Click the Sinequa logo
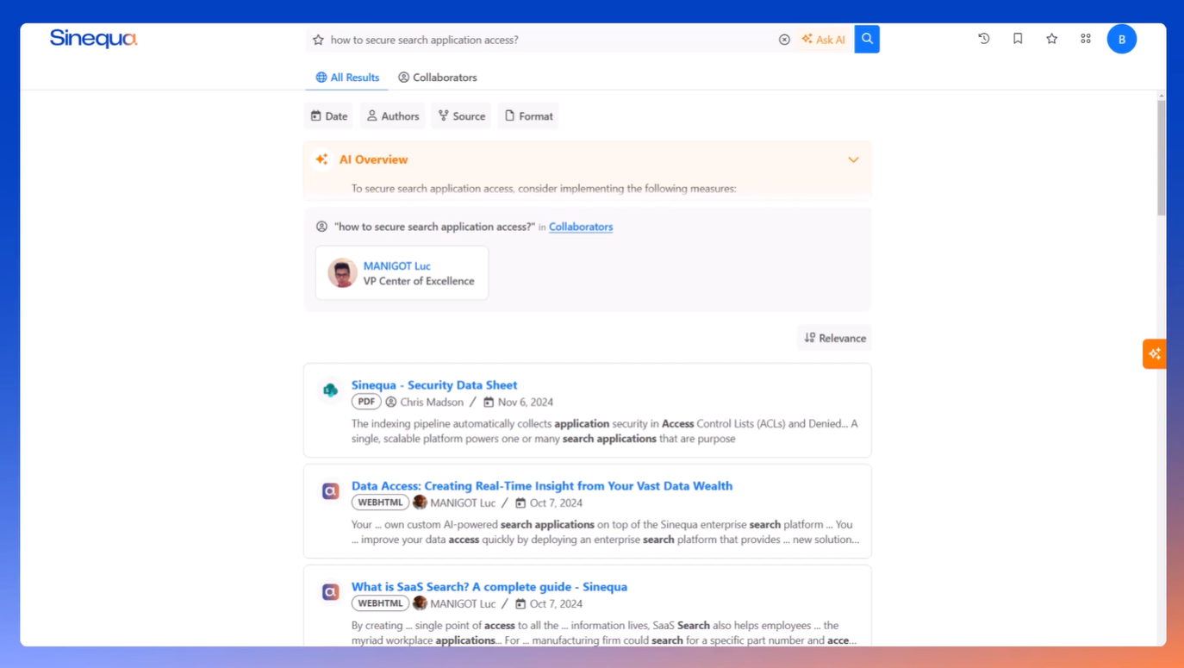1184x668 pixels. [92, 38]
